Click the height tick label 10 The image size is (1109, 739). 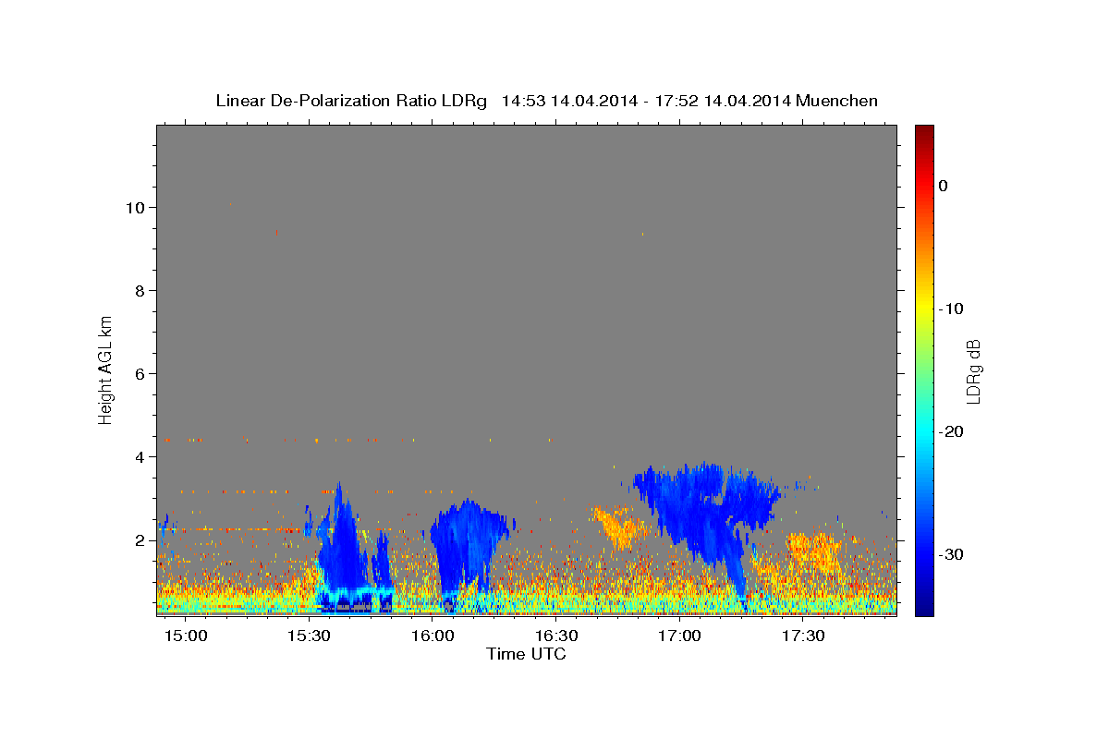point(135,207)
